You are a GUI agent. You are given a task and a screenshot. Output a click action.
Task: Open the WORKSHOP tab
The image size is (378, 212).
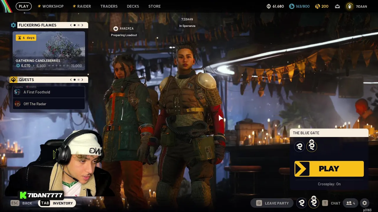pyautogui.click(x=50, y=6)
